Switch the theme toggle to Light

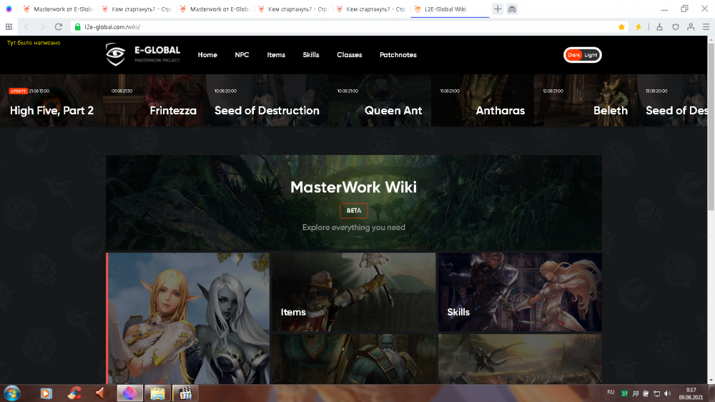[x=591, y=55]
